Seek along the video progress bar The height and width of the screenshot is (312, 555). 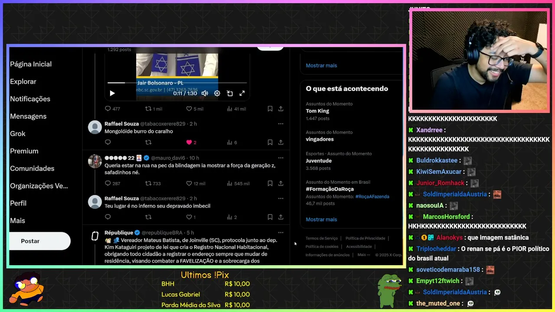[177, 82]
